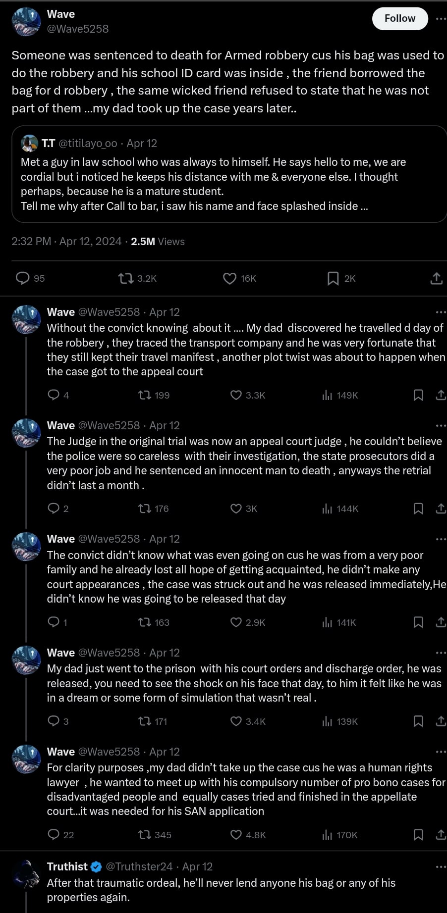Repost the main tweet with 3.2K reposts
Screen dimensions: 447x913
[126, 278]
